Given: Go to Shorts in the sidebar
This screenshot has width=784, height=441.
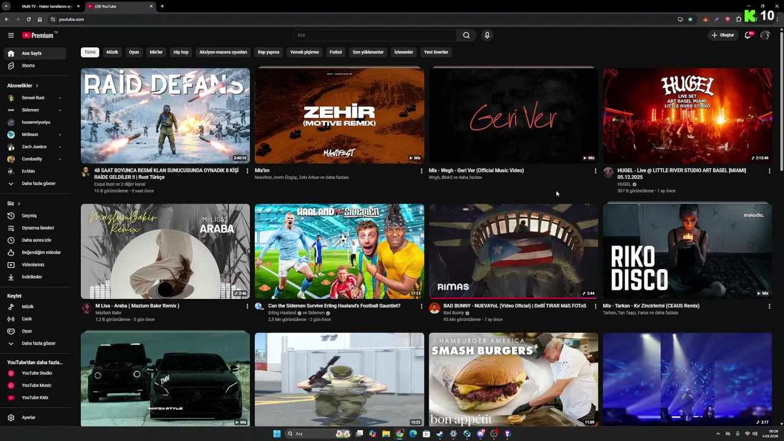Looking at the screenshot, I should [x=34, y=66].
